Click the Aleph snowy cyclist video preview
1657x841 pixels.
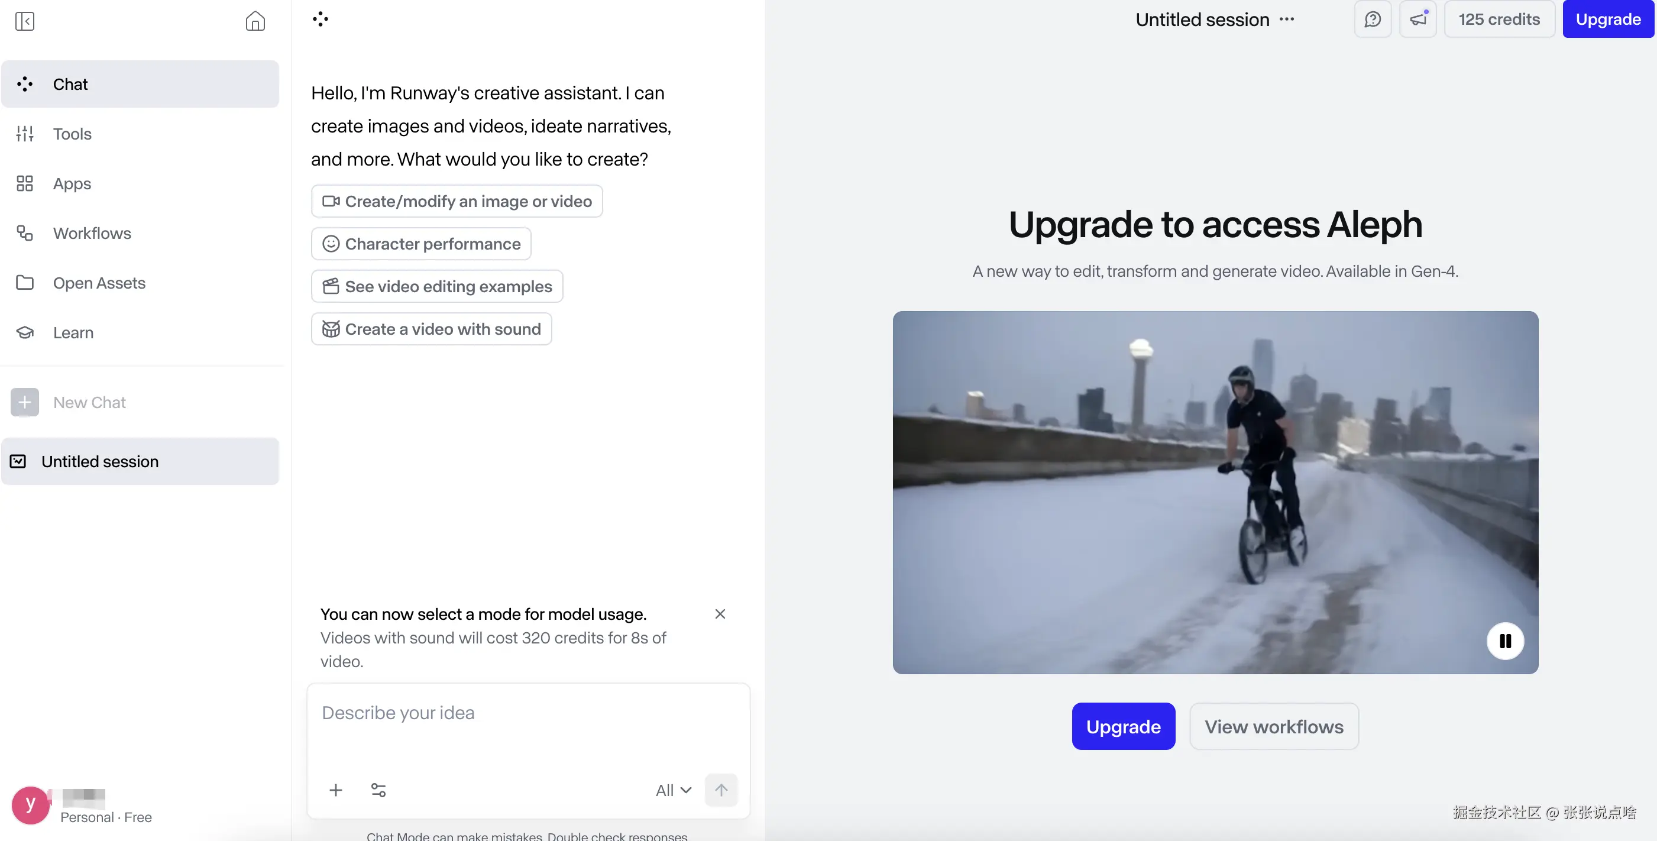1215,492
